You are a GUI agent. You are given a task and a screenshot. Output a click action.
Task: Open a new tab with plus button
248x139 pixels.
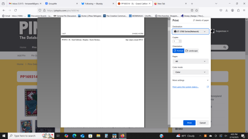point(192,4)
